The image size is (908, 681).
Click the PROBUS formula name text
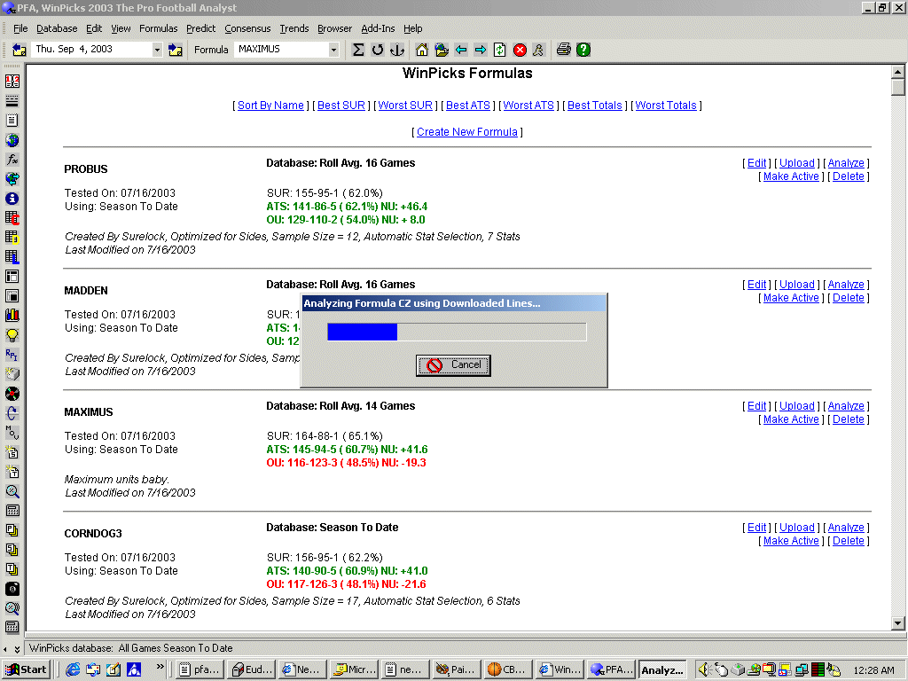pyautogui.click(x=86, y=169)
